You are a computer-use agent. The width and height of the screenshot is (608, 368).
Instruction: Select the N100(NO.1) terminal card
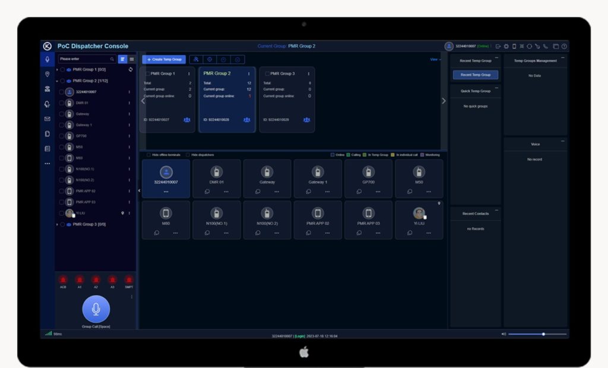(x=216, y=220)
